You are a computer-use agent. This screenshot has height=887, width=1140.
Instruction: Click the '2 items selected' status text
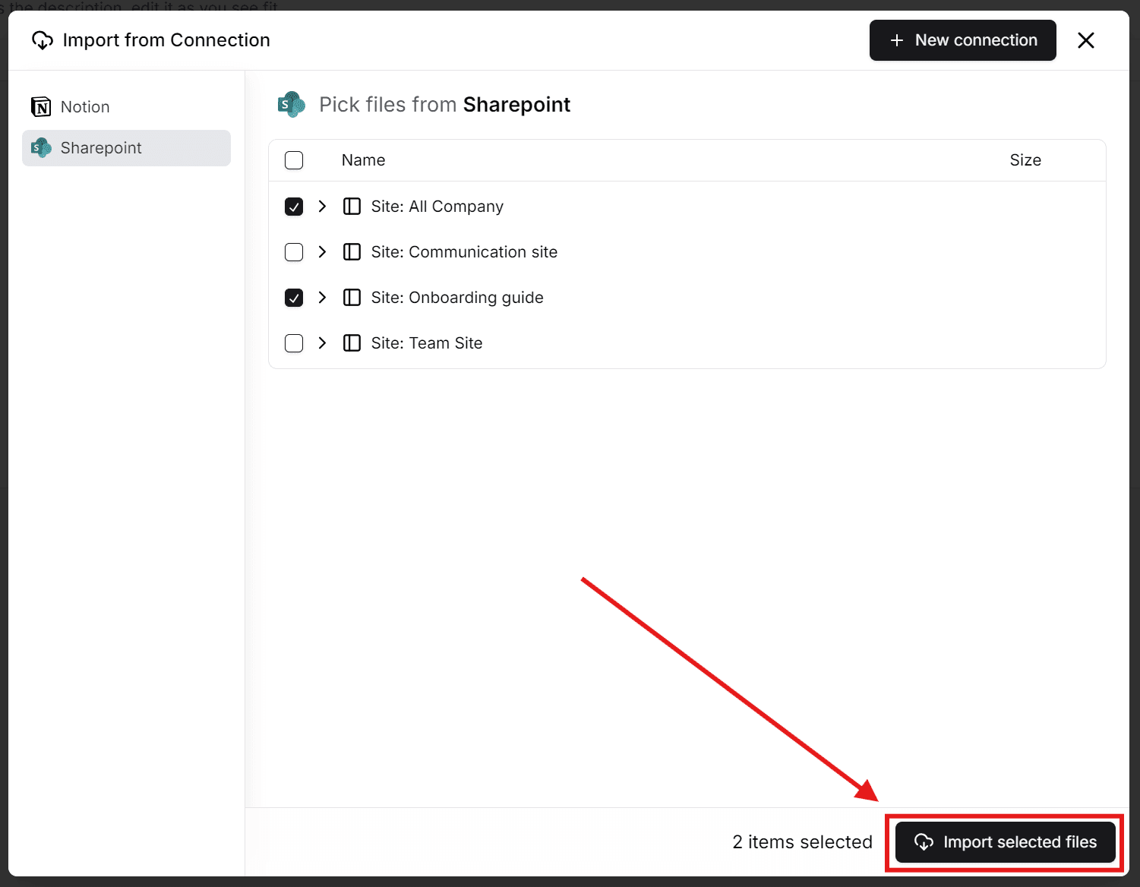click(x=802, y=842)
